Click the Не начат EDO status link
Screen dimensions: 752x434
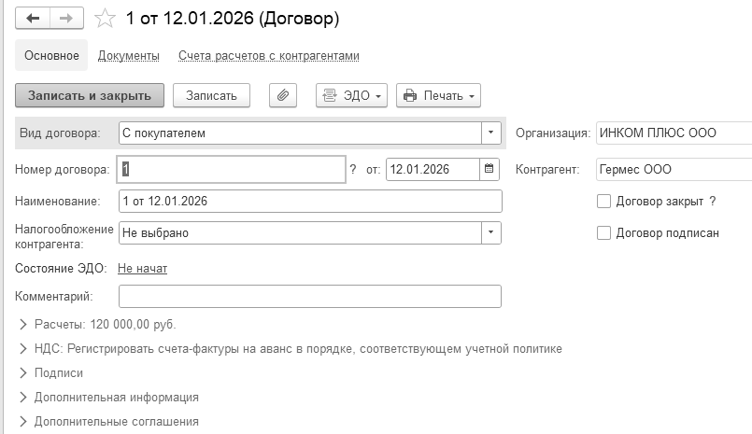[x=142, y=269]
